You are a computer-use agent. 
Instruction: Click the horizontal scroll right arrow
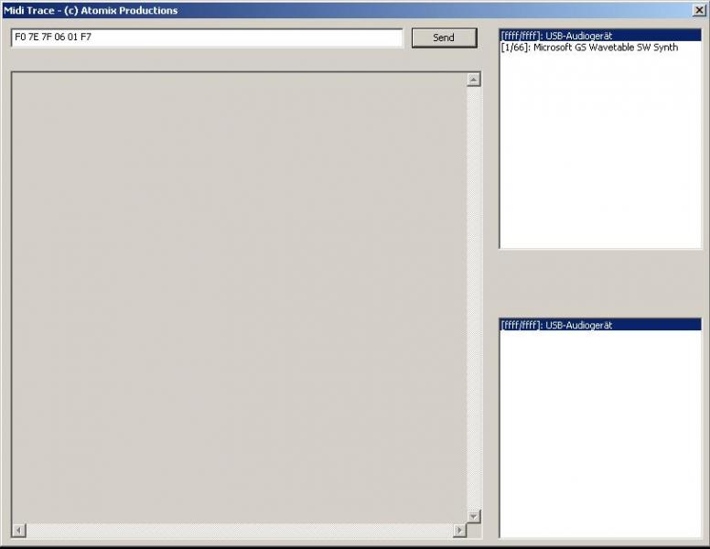[x=459, y=530]
